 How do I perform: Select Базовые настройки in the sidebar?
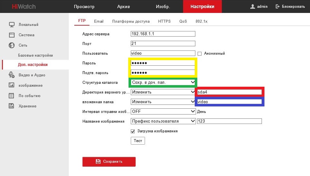pos(36,55)
